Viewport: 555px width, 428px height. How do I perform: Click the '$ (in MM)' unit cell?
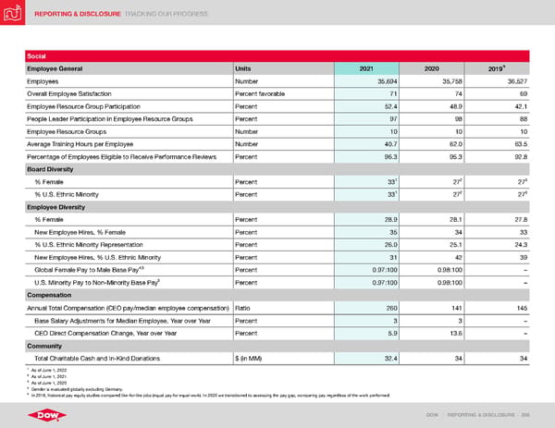tap(249, 359)
